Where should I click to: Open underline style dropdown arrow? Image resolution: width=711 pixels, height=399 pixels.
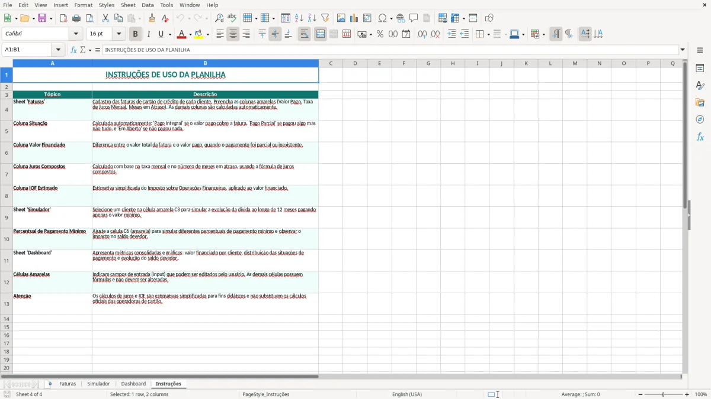(x=169, y=34)
